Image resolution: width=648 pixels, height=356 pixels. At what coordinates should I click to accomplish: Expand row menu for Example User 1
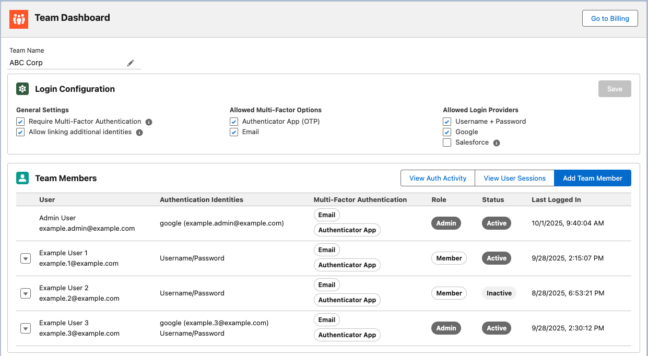point(26,258)
